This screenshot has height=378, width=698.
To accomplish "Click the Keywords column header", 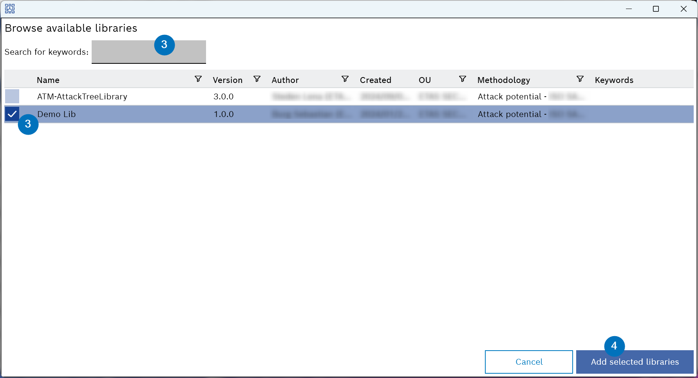I will click(x=614, y=80).
